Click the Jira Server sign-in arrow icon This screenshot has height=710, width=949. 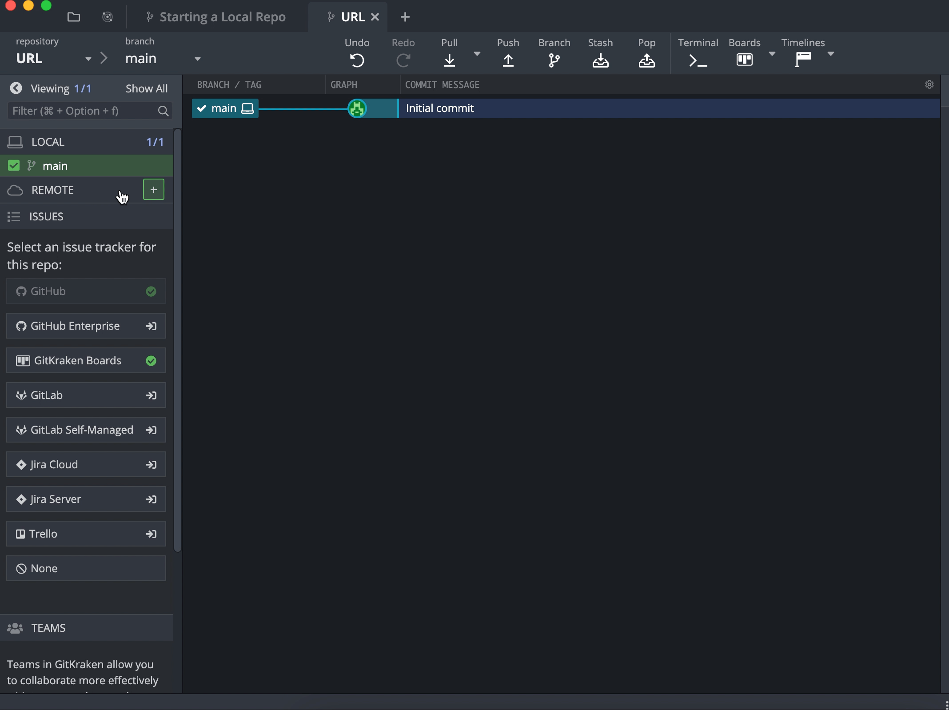click(151, 499)
